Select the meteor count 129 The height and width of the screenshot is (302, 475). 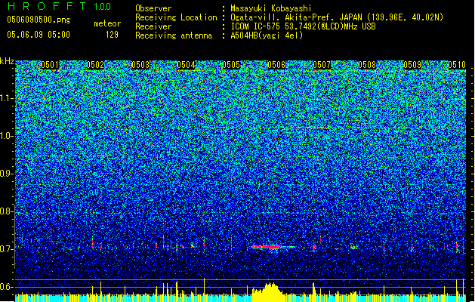pos(112,35)
